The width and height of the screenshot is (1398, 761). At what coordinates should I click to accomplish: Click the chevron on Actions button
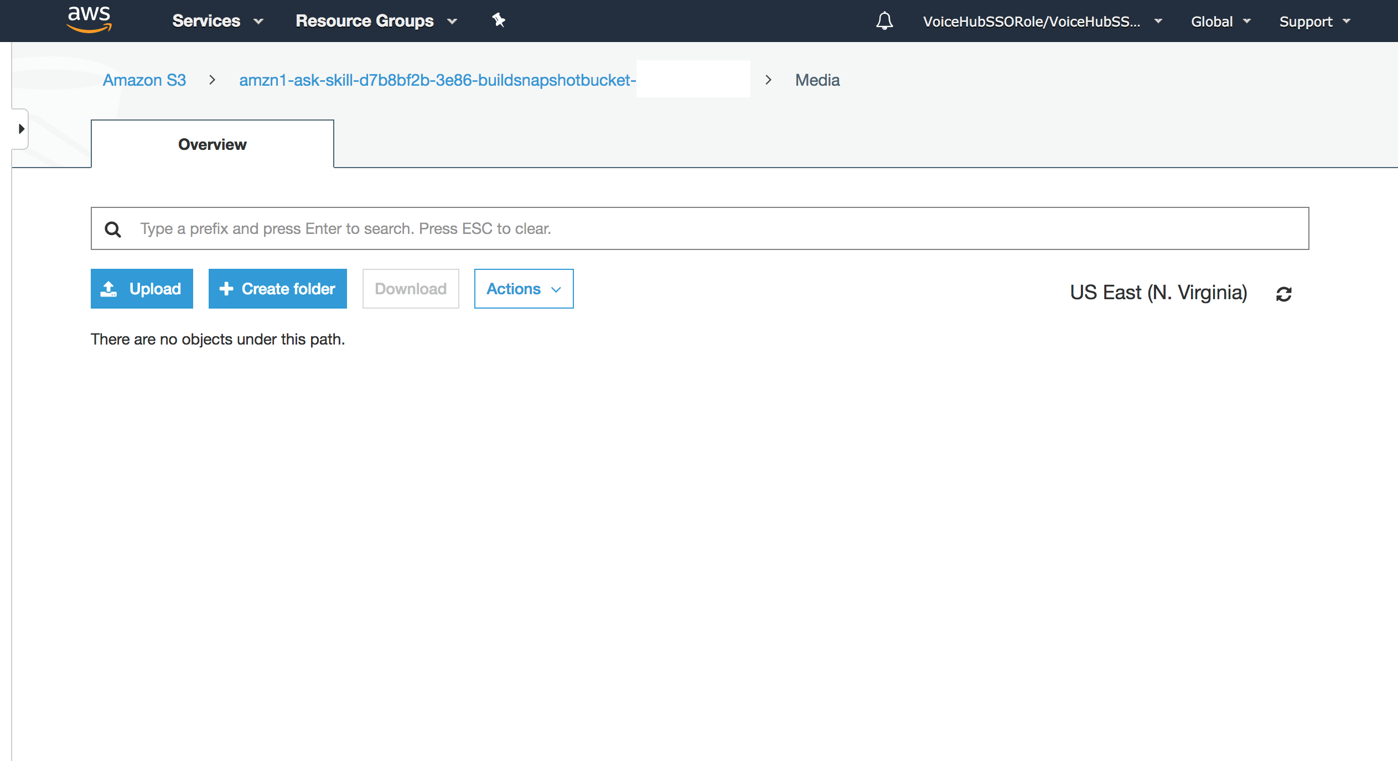tap(556, 289)
